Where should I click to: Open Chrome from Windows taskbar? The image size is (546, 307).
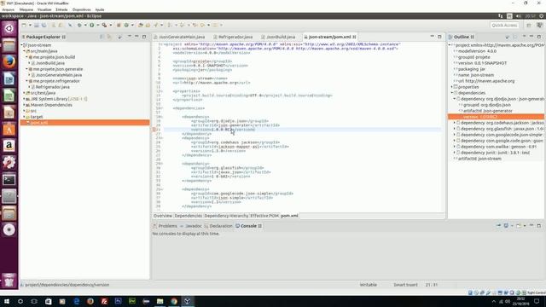pos(174,301)
